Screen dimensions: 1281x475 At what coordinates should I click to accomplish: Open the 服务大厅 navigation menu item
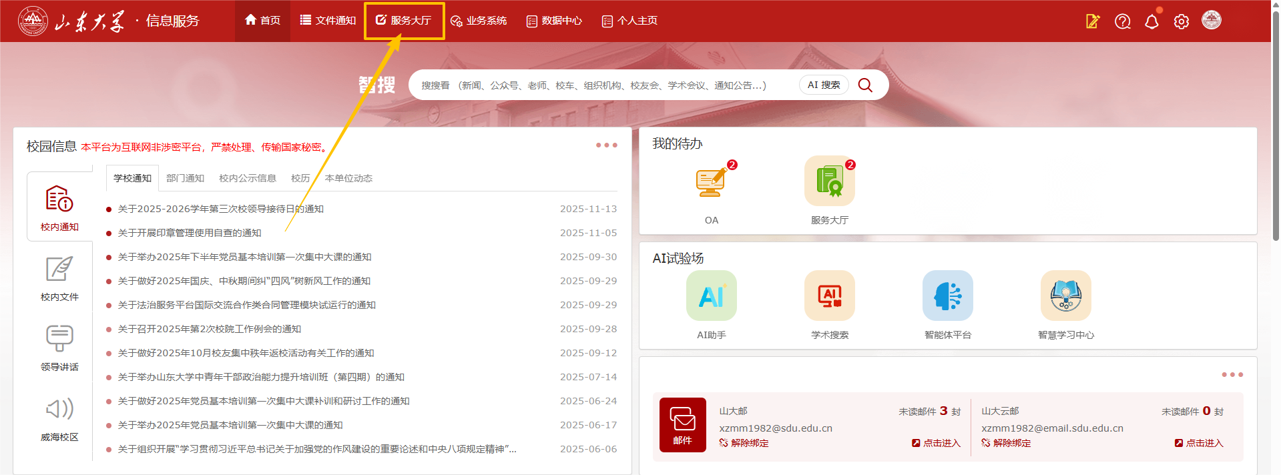coord(404,21)
